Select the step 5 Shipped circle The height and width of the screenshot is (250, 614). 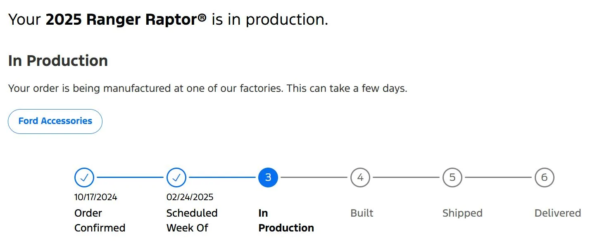click(x=452, y=178)
